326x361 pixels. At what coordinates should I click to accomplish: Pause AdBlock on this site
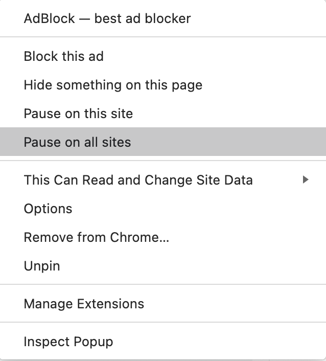(x=78, y=114)
